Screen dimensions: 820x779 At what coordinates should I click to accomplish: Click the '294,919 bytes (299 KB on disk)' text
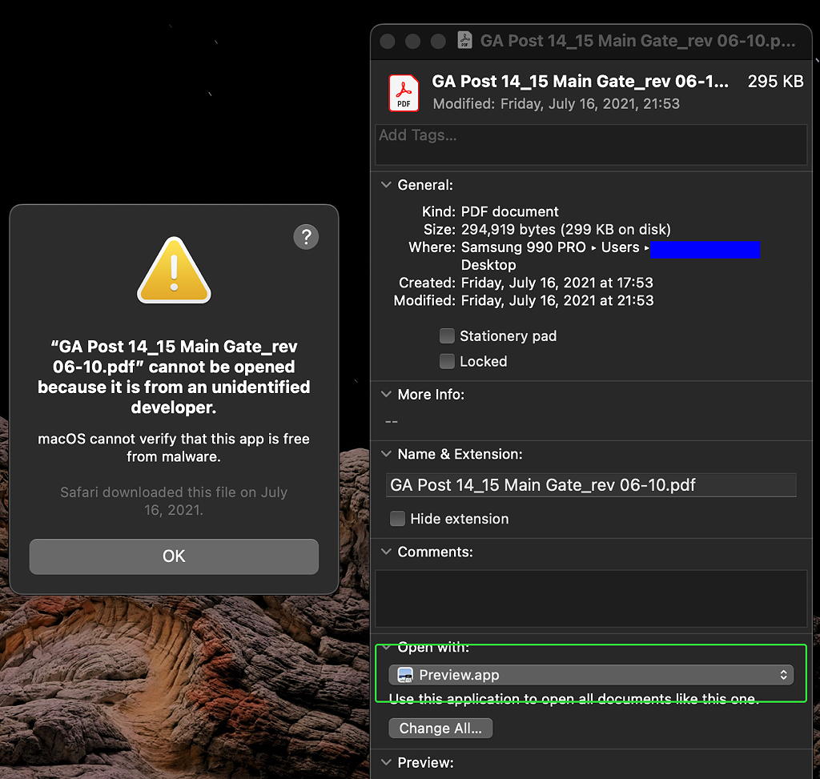(565, 230)
